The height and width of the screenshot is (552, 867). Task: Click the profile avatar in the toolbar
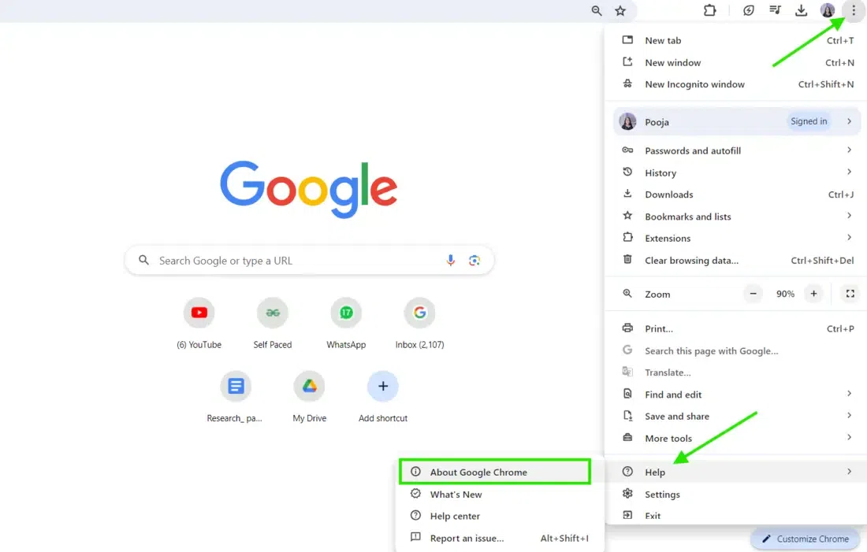tap(827, 10)
